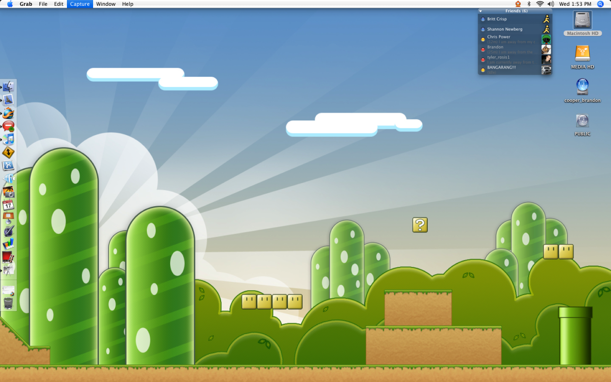Image resolution: width=611 pixels, height=382 pixels.
Task: Launch Keynote podium icon in Dock
Action: coord(8,218)
